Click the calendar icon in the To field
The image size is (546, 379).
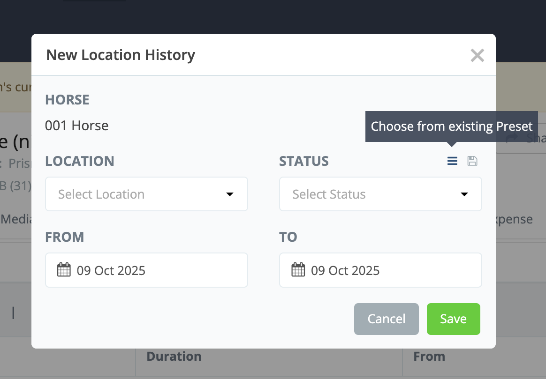pyautogui.click(x=298, y=270)
